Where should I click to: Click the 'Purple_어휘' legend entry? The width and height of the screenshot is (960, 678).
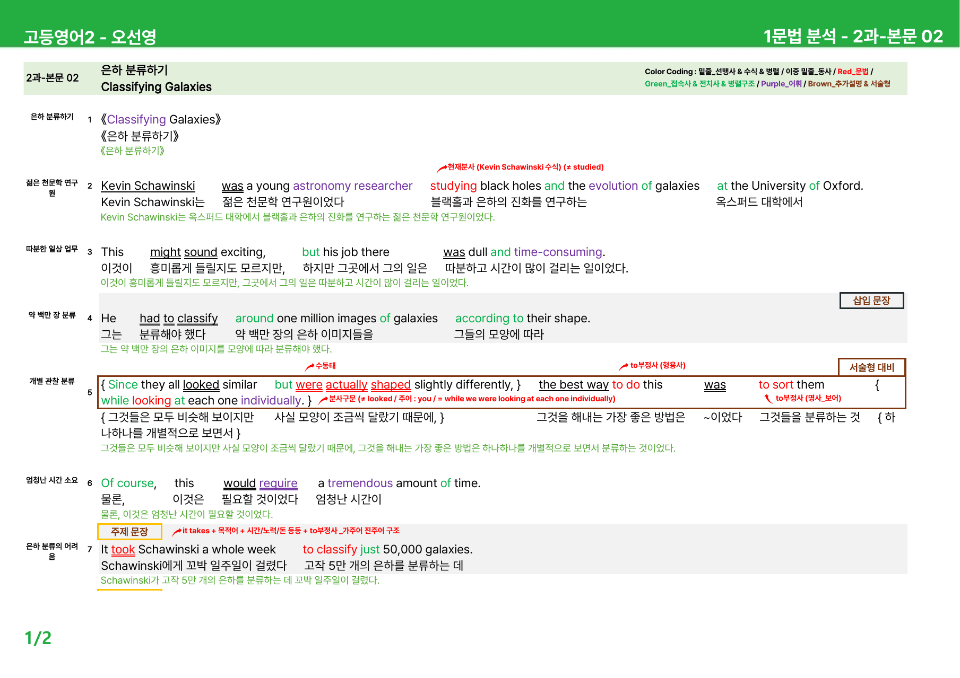click(781, 84)
